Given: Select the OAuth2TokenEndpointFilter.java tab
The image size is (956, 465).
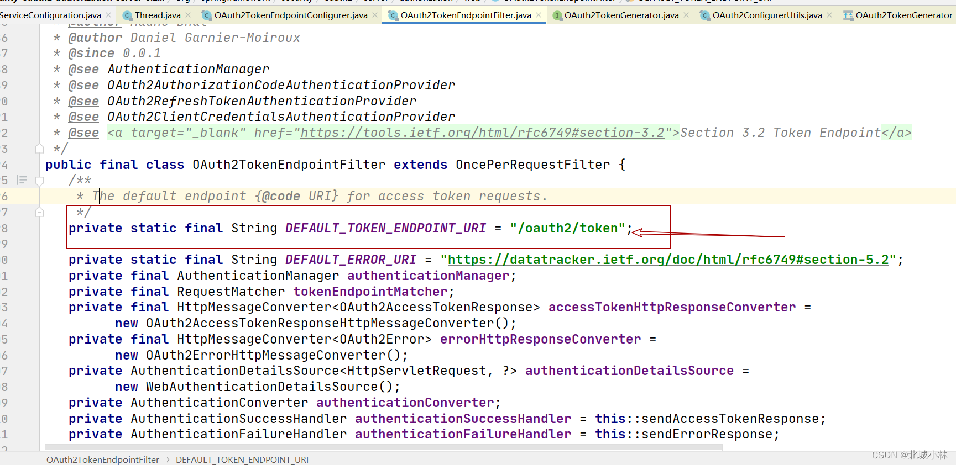Looking at the screenshot, I should pyautogui.click(x=466, y=15).
